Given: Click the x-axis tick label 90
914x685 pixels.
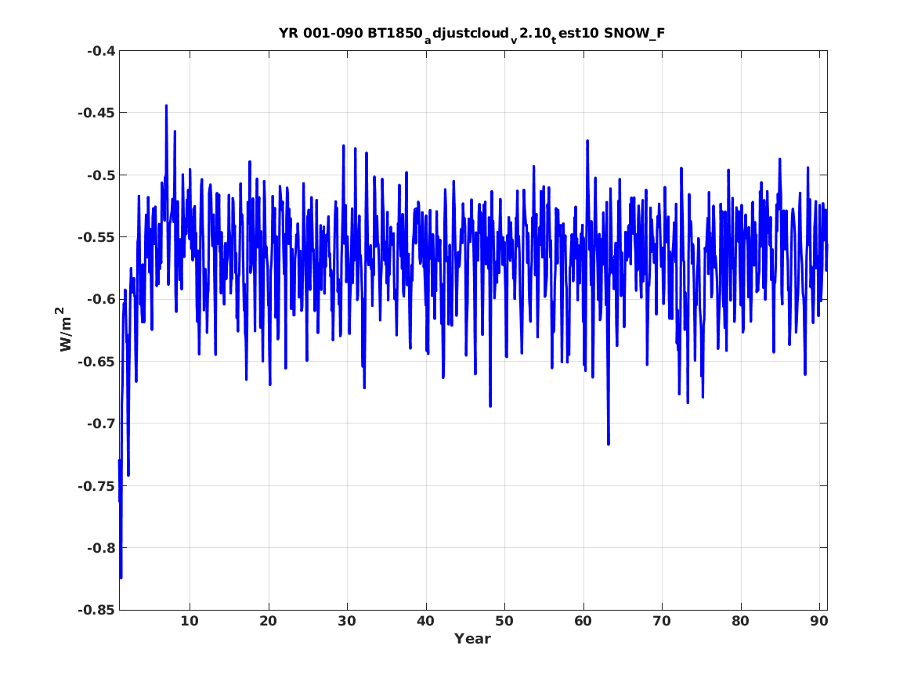Looking at the screenshot, I should [x=819, y=622].
